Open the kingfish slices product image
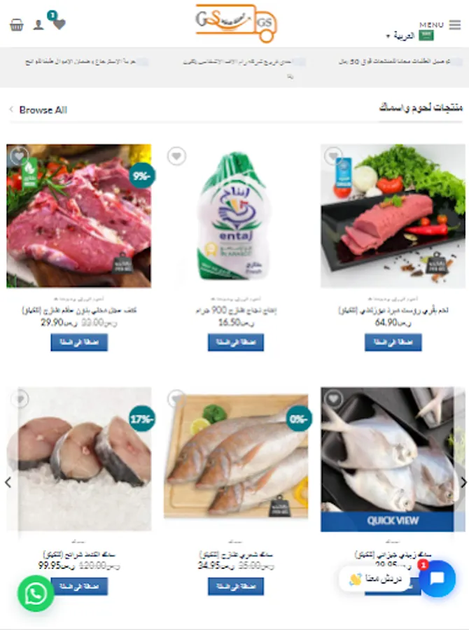The height and width of the screenshot is (630, 469). coord(79,458)
